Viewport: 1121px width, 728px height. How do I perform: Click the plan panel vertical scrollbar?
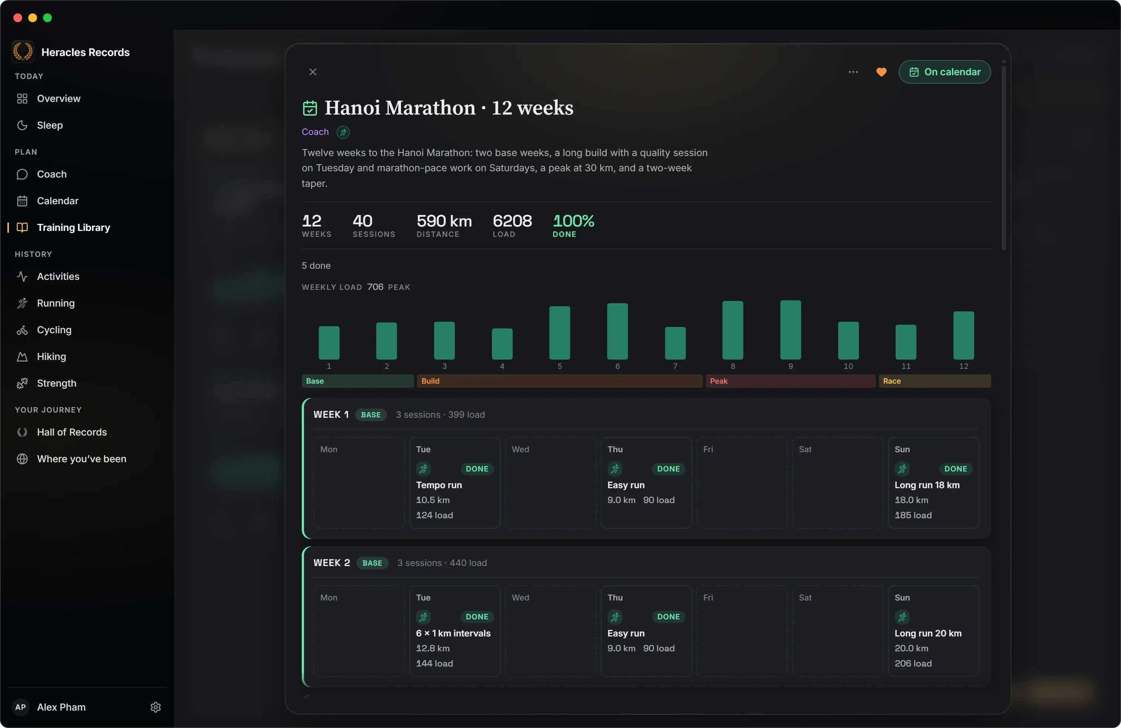coord(1003,158)
